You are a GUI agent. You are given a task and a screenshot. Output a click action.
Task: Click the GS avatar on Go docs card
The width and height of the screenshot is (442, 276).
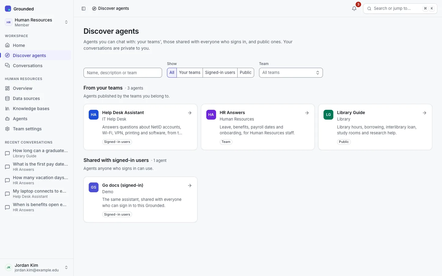(94, 187)
